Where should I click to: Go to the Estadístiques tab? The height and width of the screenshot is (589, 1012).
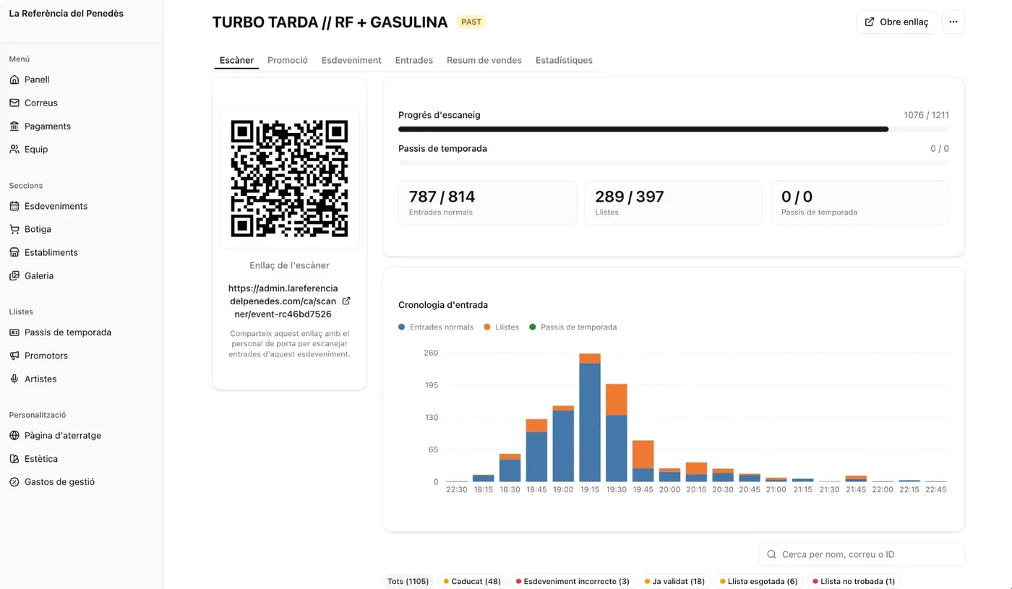[564, 60]
